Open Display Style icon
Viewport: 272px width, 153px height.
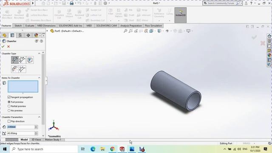159,31
